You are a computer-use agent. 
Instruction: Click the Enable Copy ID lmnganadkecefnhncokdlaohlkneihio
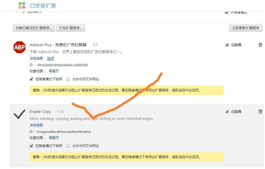coord(64,132)
